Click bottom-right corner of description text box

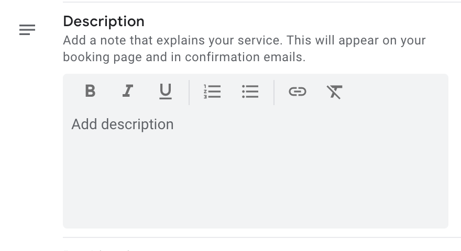444,224
